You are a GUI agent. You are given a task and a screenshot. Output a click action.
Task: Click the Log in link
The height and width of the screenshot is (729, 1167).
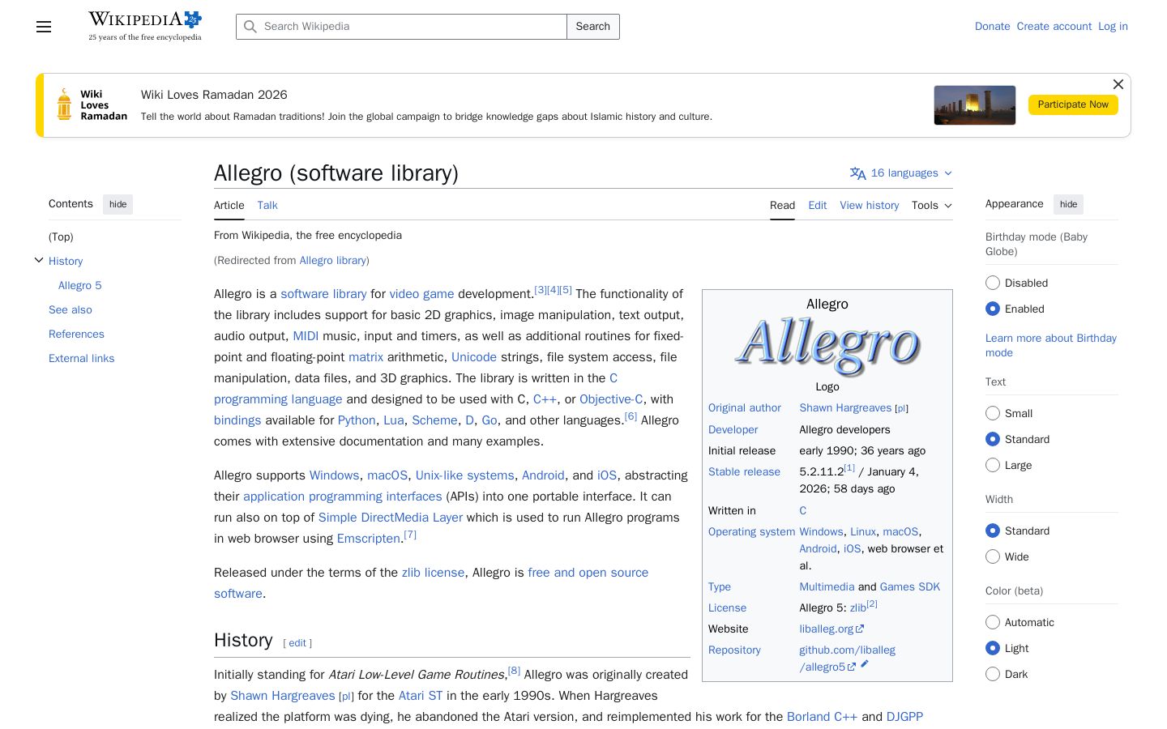(x=1113, y=27)
